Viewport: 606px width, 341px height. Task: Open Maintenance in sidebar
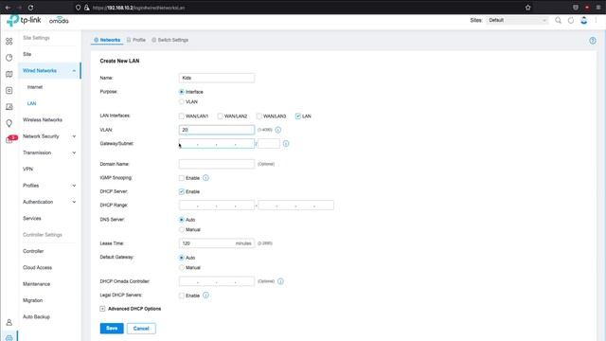tap(36, 284)
